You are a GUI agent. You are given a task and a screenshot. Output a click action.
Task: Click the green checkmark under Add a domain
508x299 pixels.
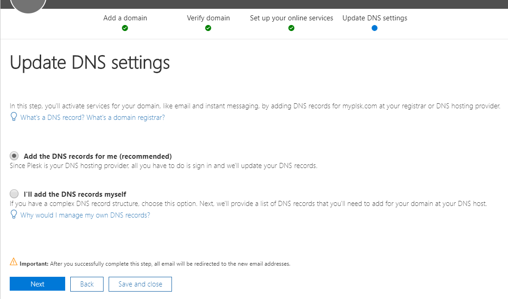pos(125,28)
